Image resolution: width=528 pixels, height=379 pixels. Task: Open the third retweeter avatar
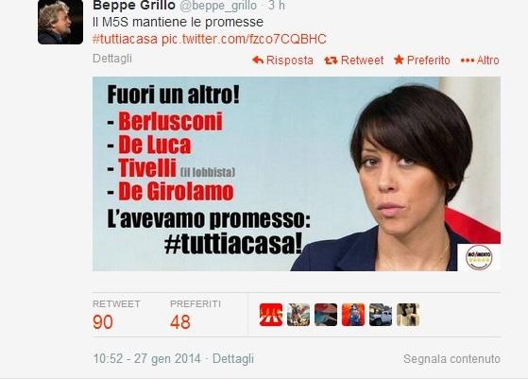326,315
